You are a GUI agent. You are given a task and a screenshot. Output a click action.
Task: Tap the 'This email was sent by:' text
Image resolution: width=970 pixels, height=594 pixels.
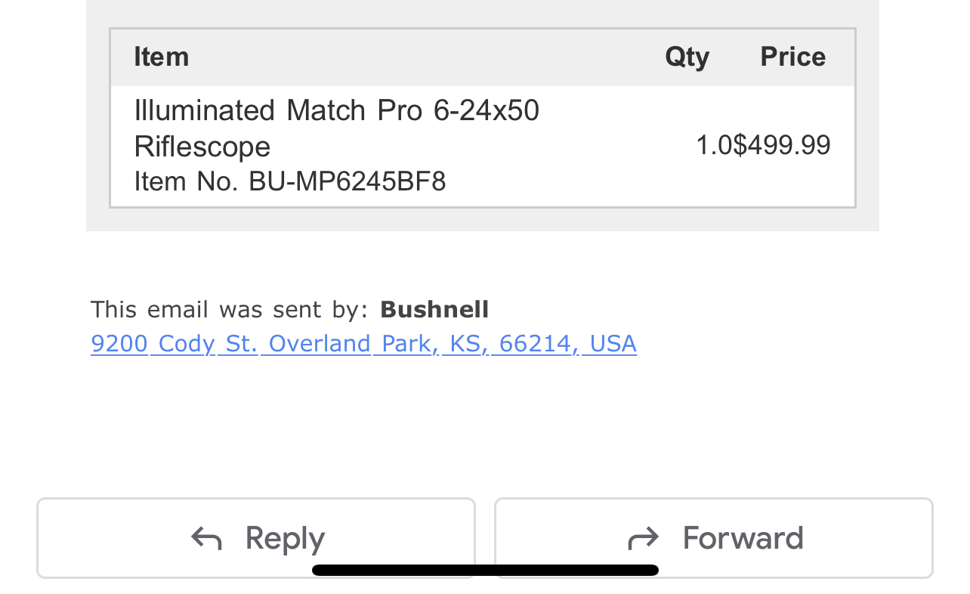tap(230, 309)
